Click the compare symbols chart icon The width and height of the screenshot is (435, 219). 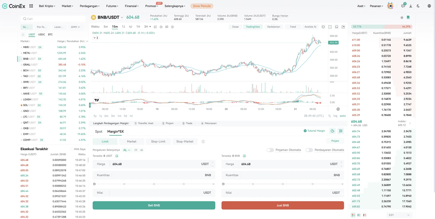pos(167,27)
